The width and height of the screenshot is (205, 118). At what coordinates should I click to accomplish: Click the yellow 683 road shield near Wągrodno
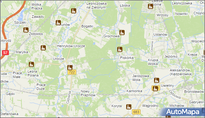(x=136, y=112)
